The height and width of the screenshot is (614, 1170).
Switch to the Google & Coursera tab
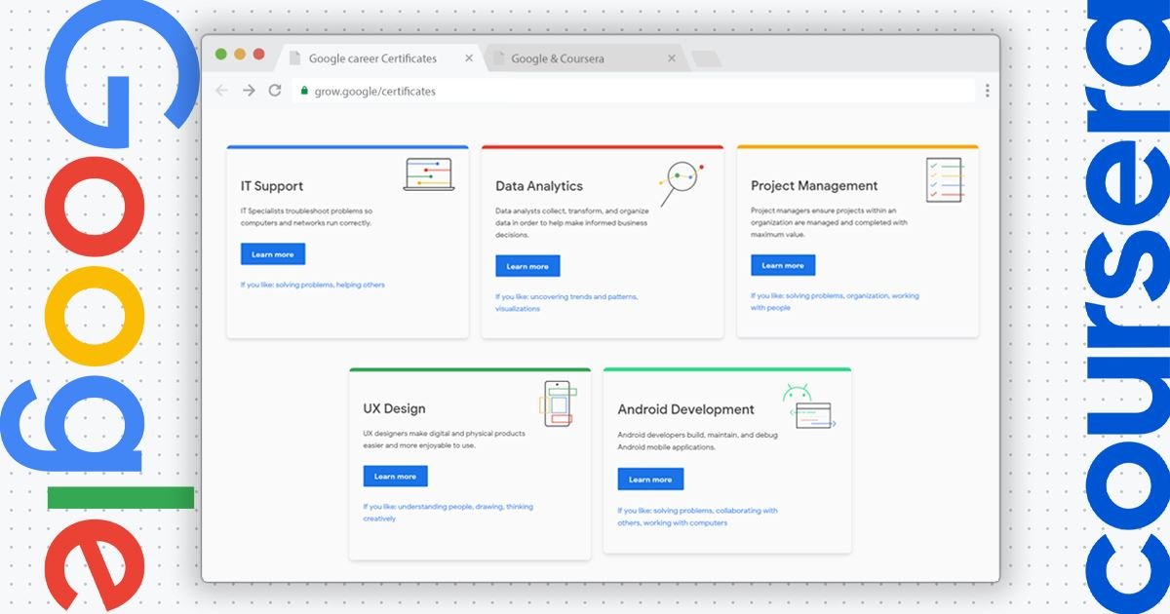(x=585, y=58)
